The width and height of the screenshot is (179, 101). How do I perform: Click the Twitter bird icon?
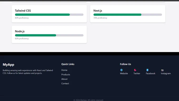pyautogui.click(x=135, y=70)
